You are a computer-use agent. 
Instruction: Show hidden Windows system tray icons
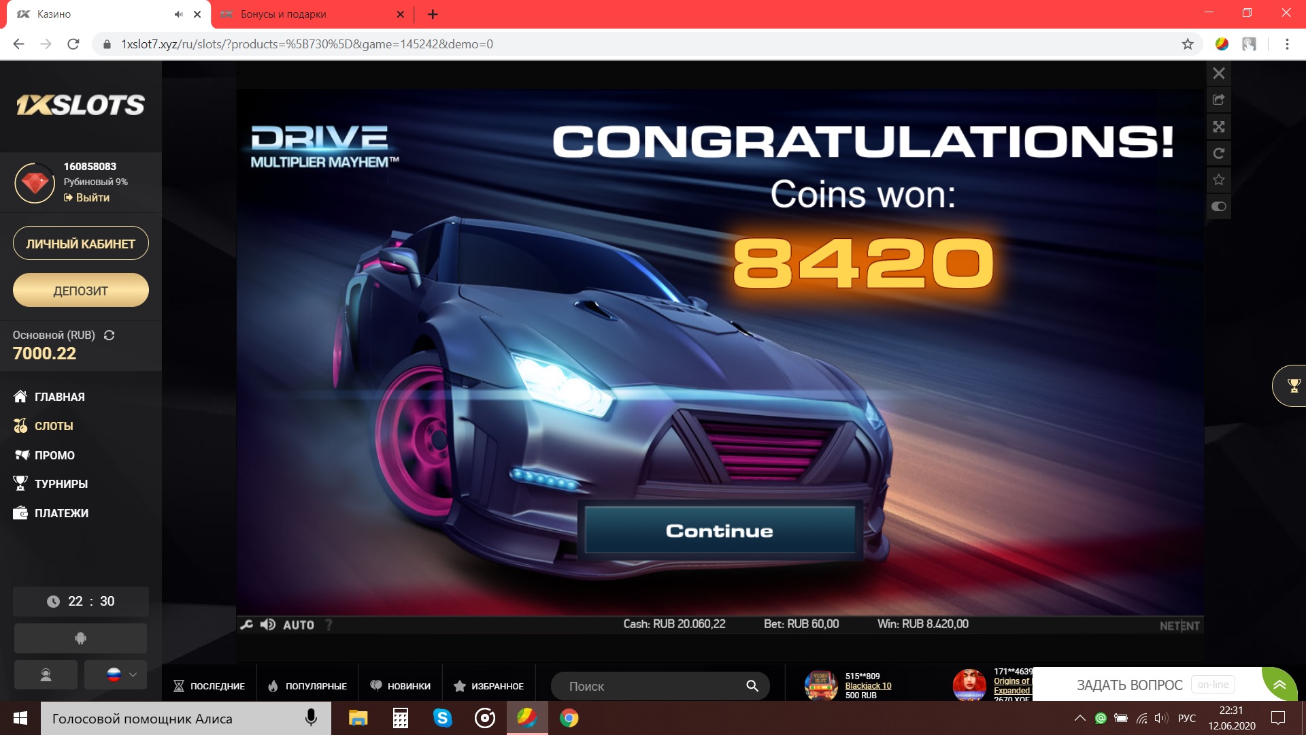1079,718
